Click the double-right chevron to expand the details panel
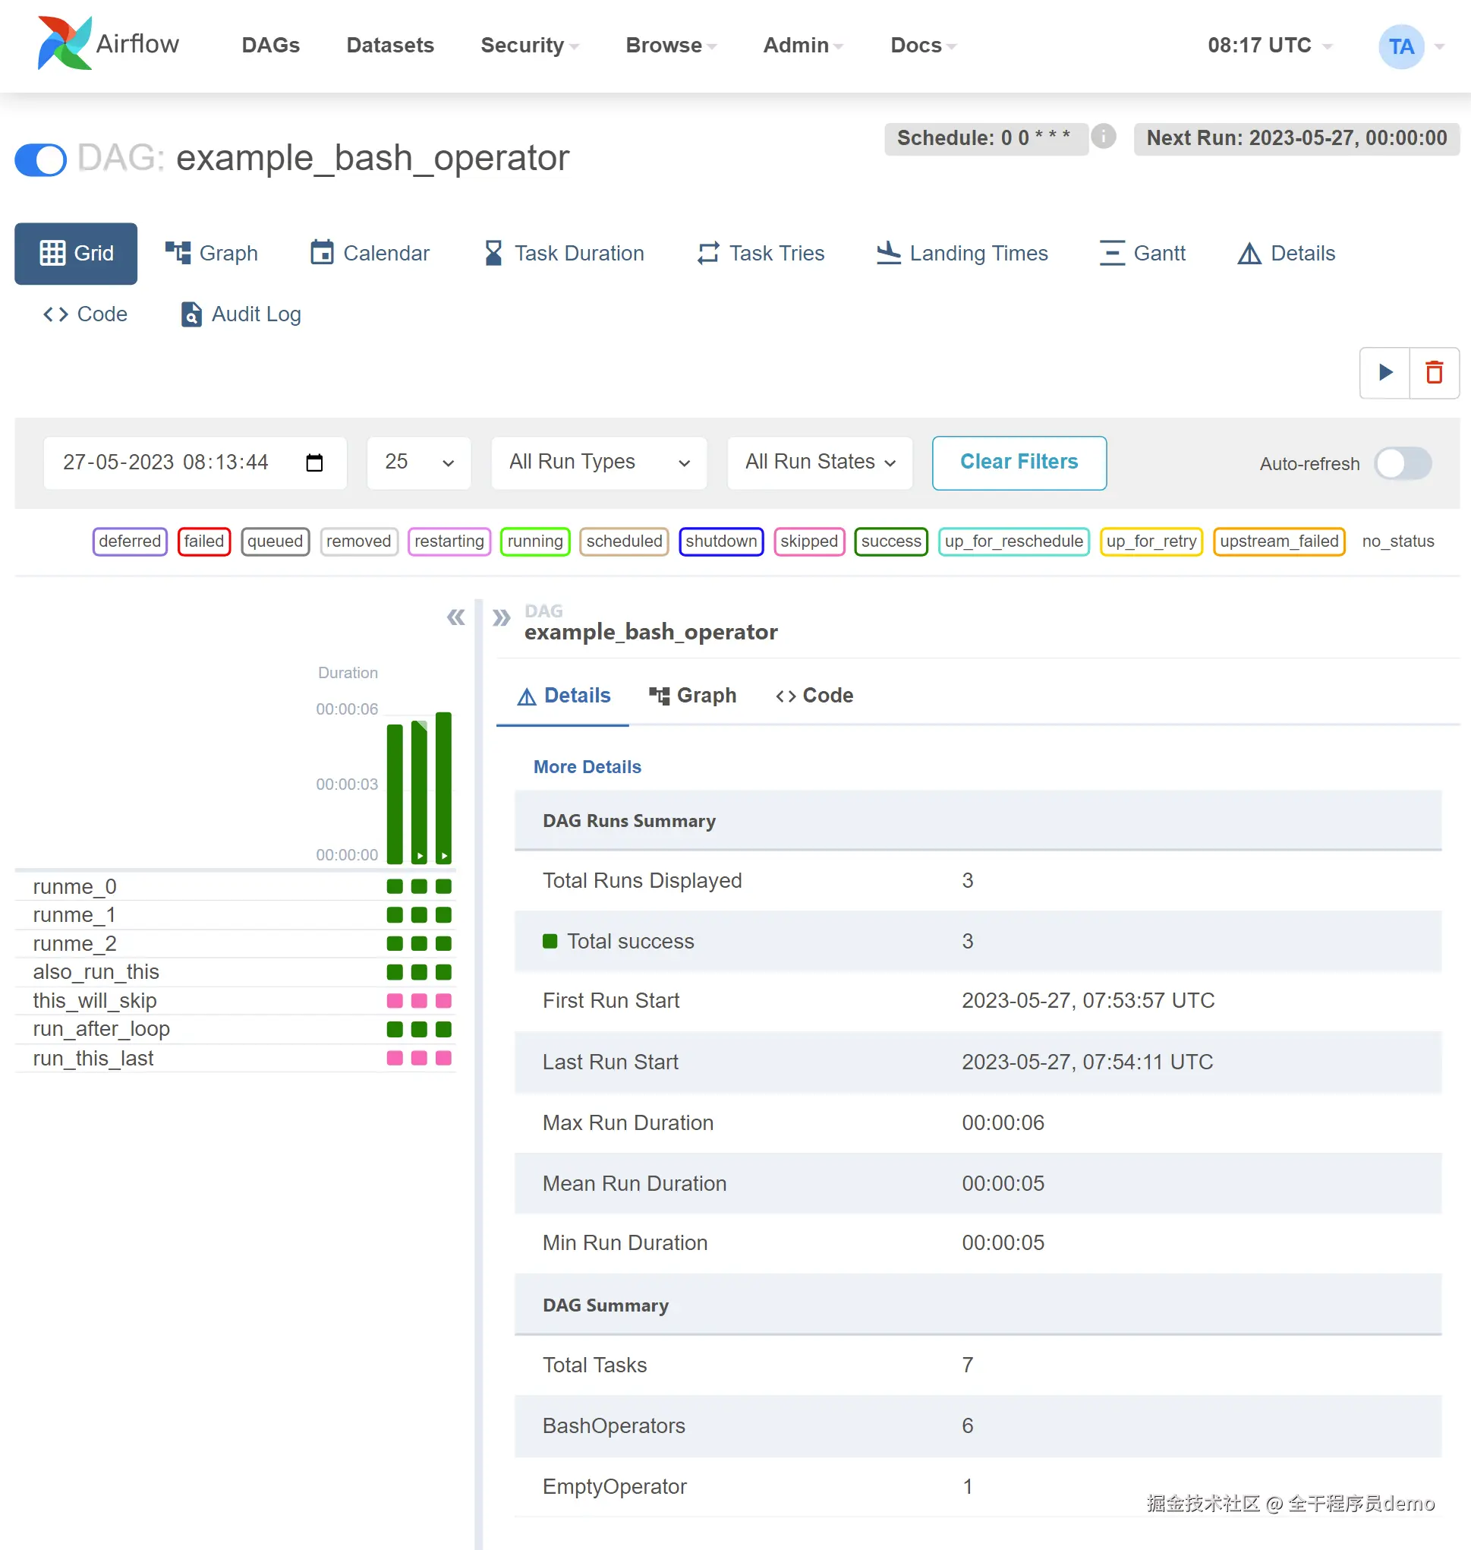 [x=501, y=617]
